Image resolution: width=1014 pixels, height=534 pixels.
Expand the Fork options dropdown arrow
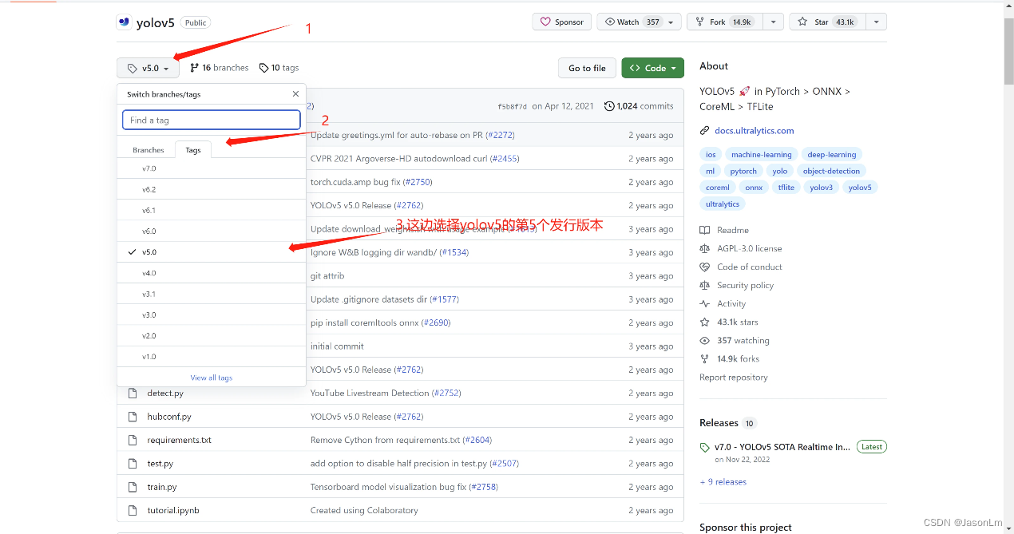(773, 22)
